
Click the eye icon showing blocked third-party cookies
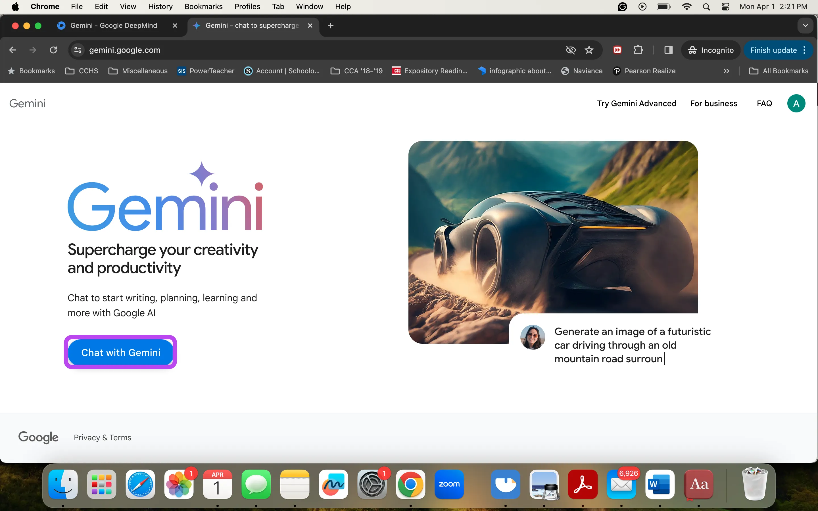571,50
